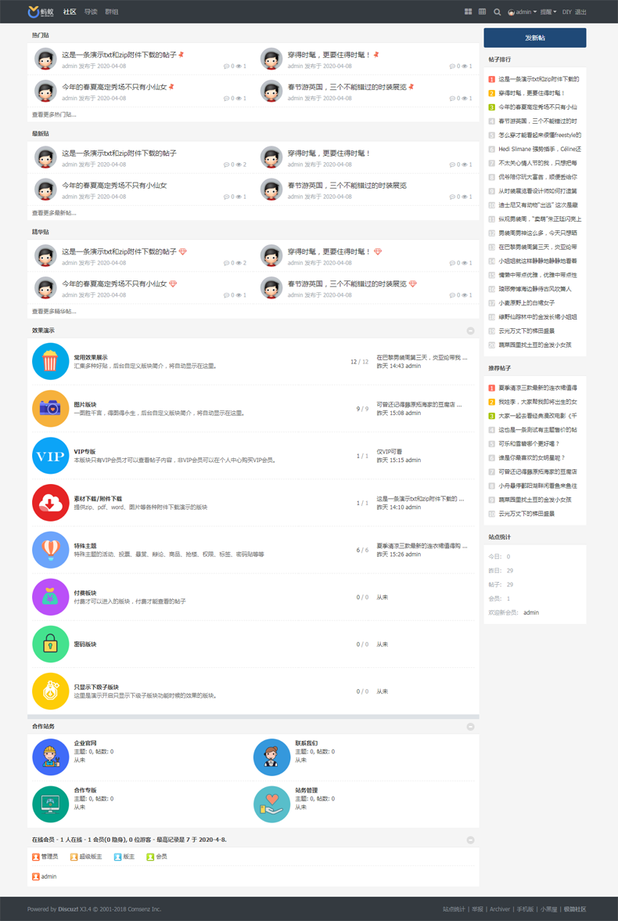Open last post 仅VIP可看 in VIP专版
618x921 pixels.
389,452
